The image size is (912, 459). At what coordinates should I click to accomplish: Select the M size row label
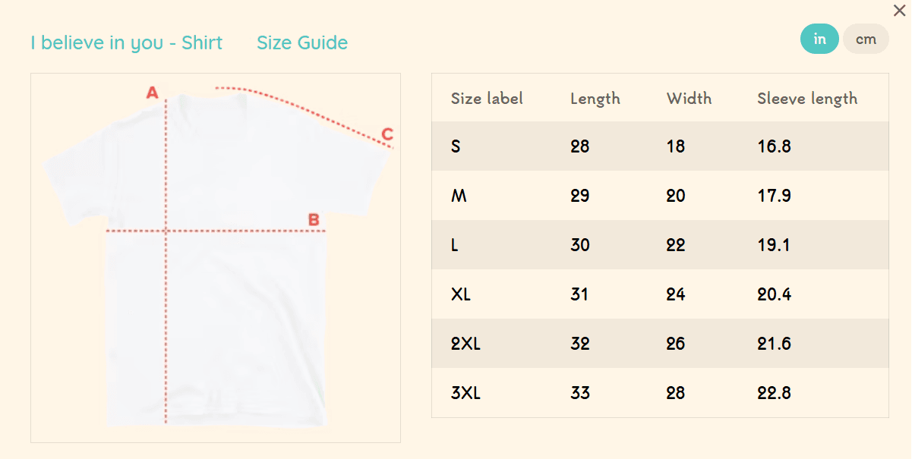pyautogui.click(x=459, y=196)
